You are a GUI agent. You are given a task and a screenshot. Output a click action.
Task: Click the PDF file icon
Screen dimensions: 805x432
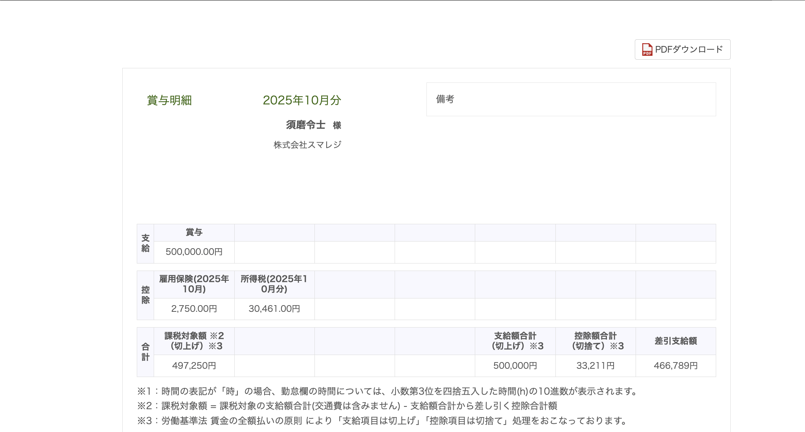tap(647, 49)
